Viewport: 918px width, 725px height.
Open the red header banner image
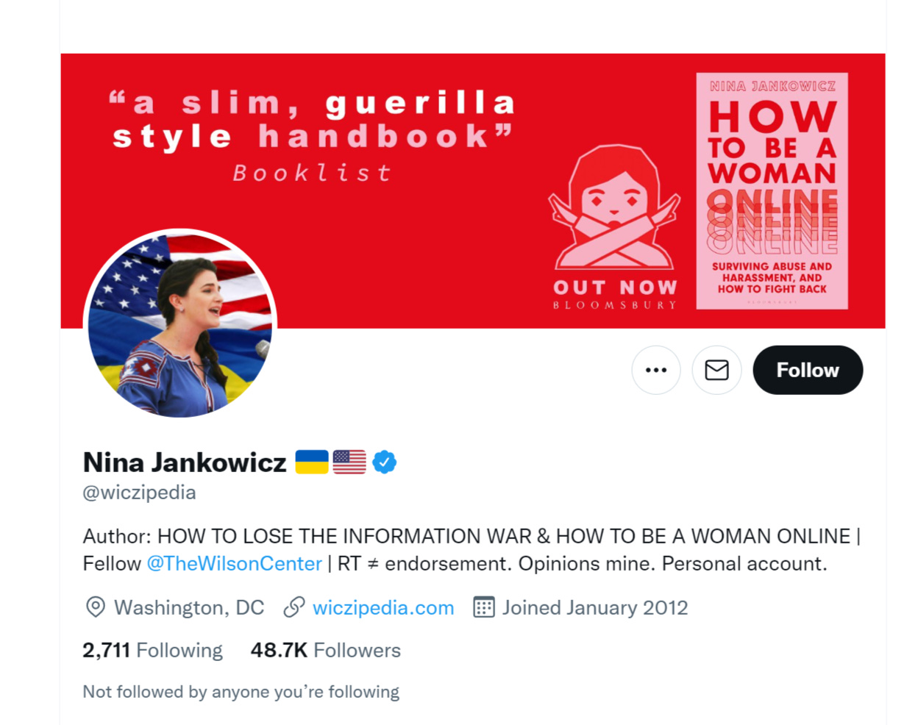click(x=473, y=190)
